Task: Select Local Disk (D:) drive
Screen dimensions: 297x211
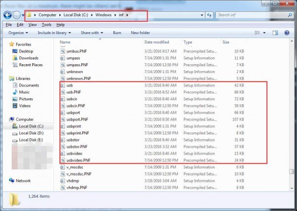Action: 31,133
